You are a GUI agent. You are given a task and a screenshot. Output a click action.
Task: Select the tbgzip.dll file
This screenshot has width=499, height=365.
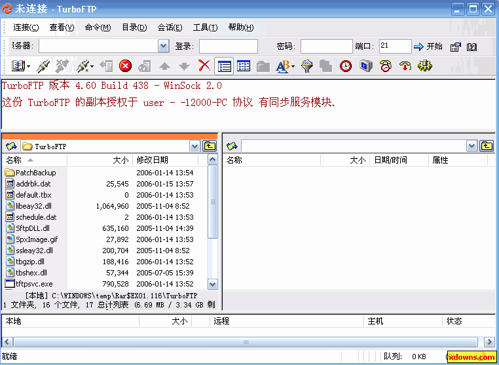pyautogui.click(x=25, y=262)
